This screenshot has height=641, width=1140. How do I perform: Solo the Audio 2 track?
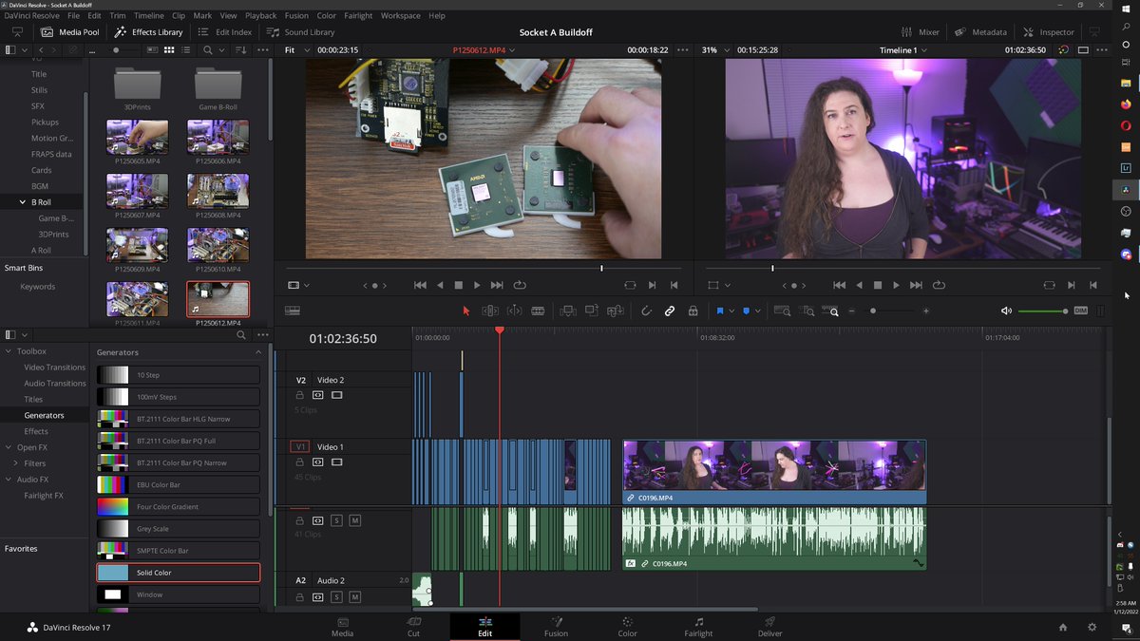(x=336, y=597)
